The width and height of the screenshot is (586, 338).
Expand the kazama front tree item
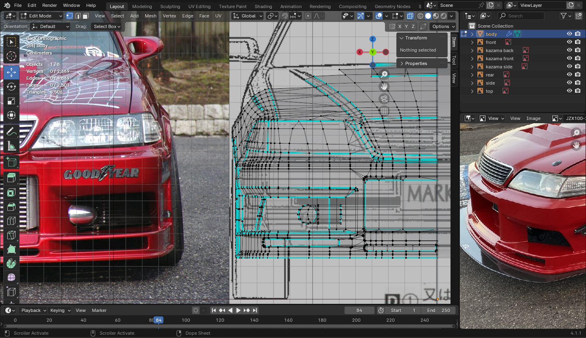tap(472, 59)
